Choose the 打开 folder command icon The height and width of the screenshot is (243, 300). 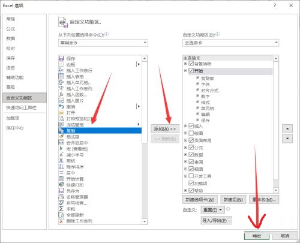pyautogui.click(x=61, y=113)
